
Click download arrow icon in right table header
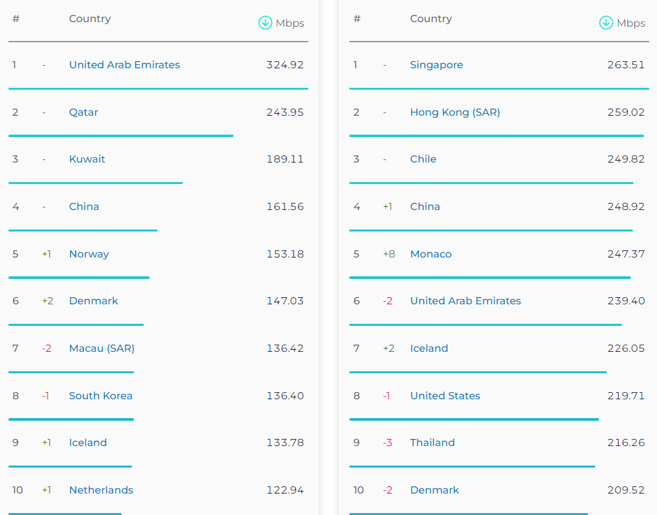[606, 23]
